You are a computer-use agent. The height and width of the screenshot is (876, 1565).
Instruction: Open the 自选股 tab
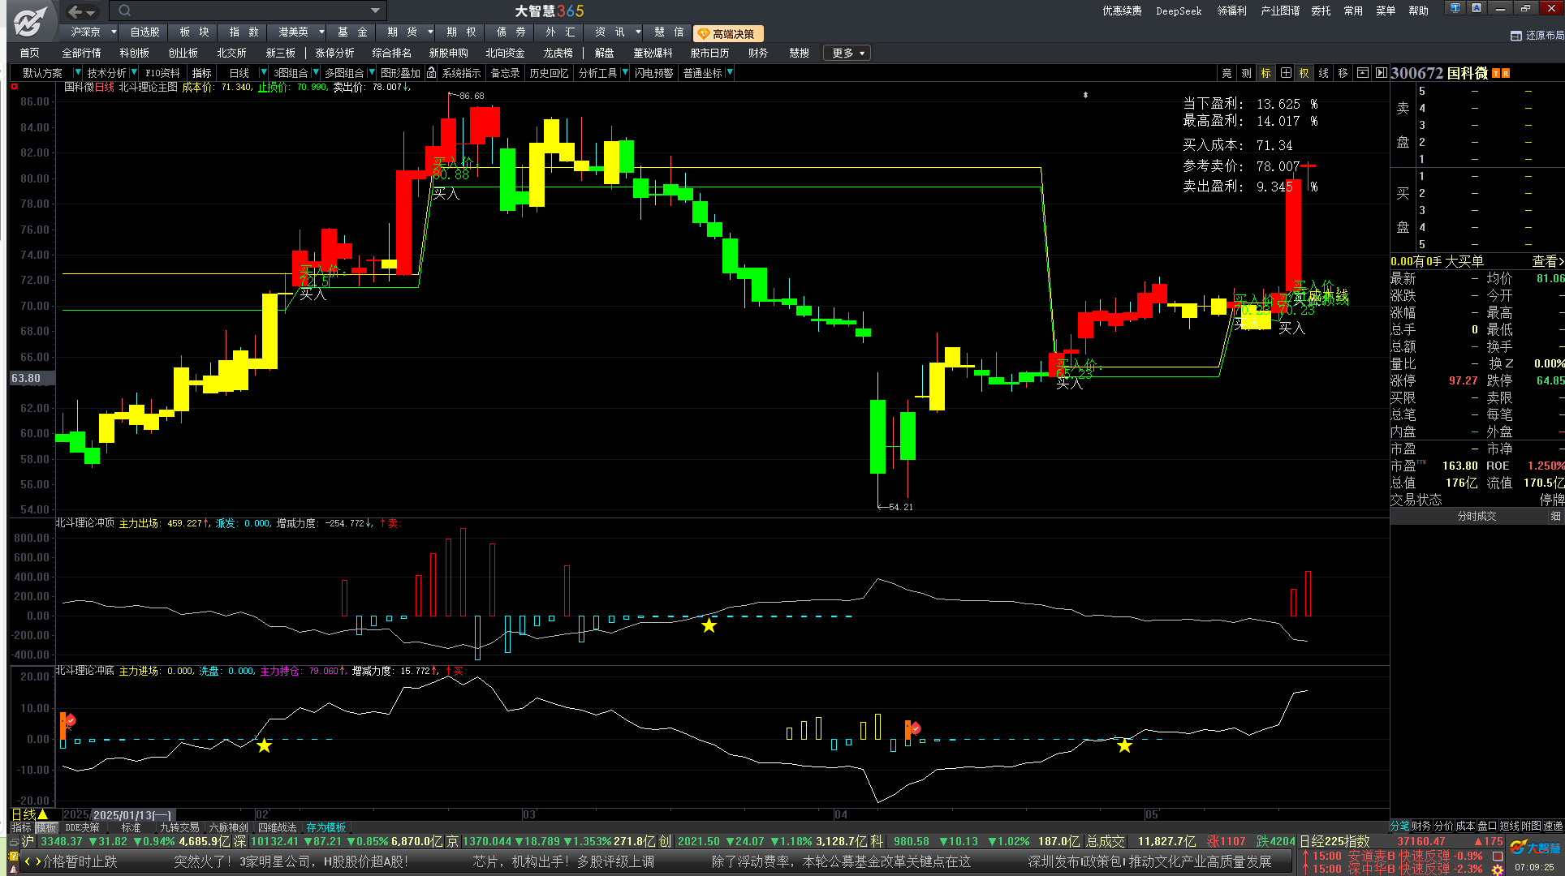coord(144,32)
